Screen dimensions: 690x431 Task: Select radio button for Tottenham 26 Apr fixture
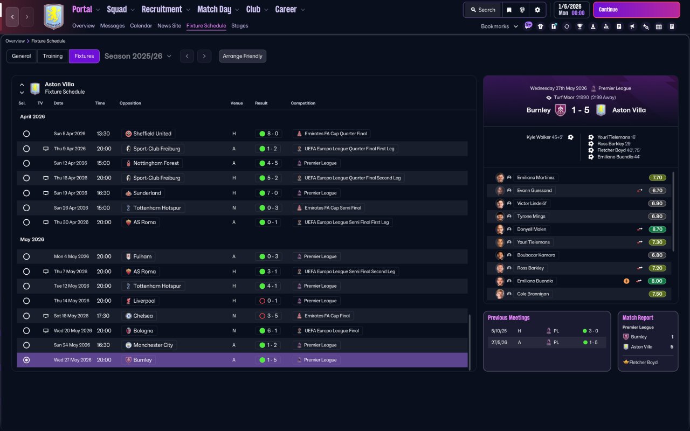tap(26, 207)
